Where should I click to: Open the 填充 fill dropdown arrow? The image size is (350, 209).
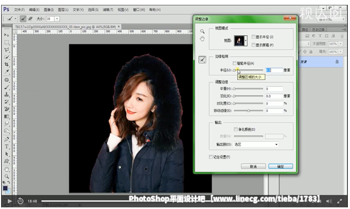(x=341, y=52)
